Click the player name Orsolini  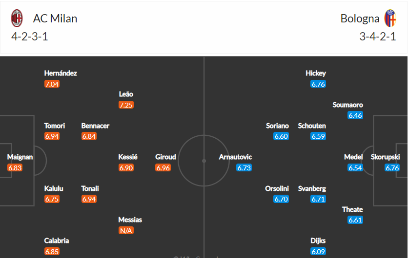[x=277, y=188]
